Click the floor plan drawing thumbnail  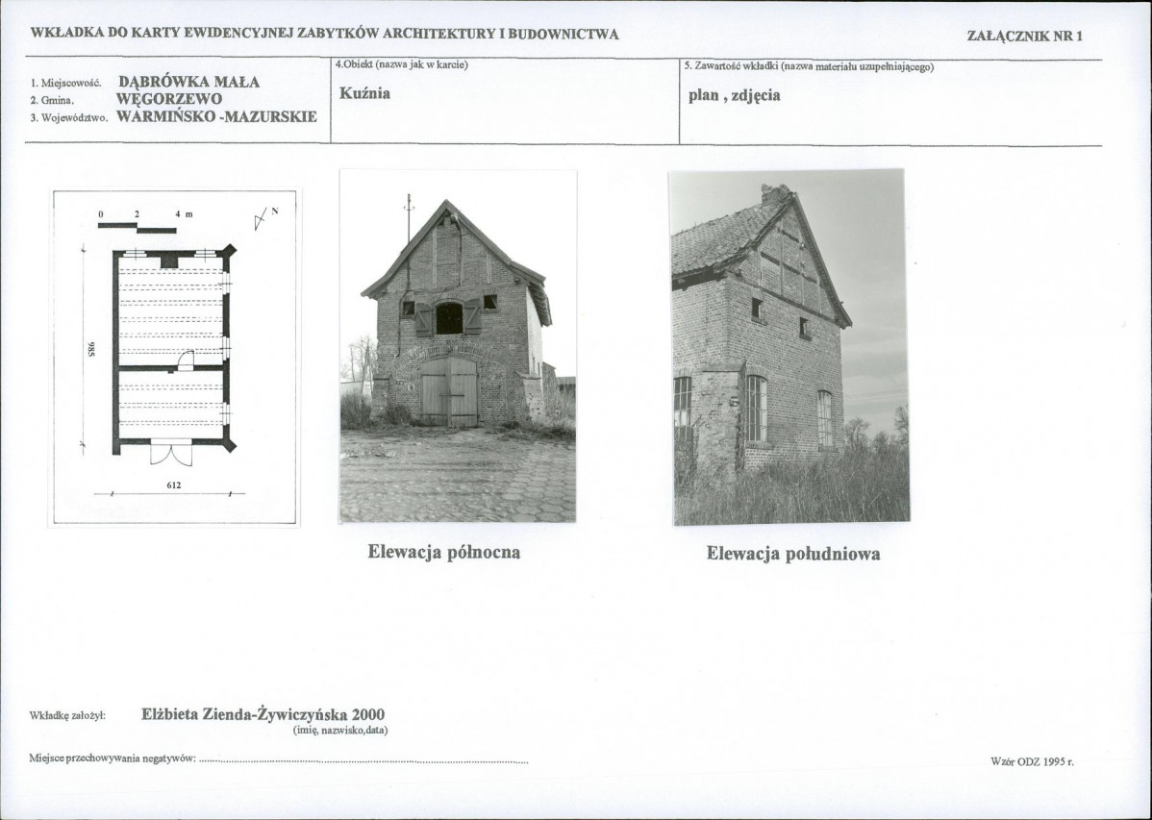pos(174,358)
